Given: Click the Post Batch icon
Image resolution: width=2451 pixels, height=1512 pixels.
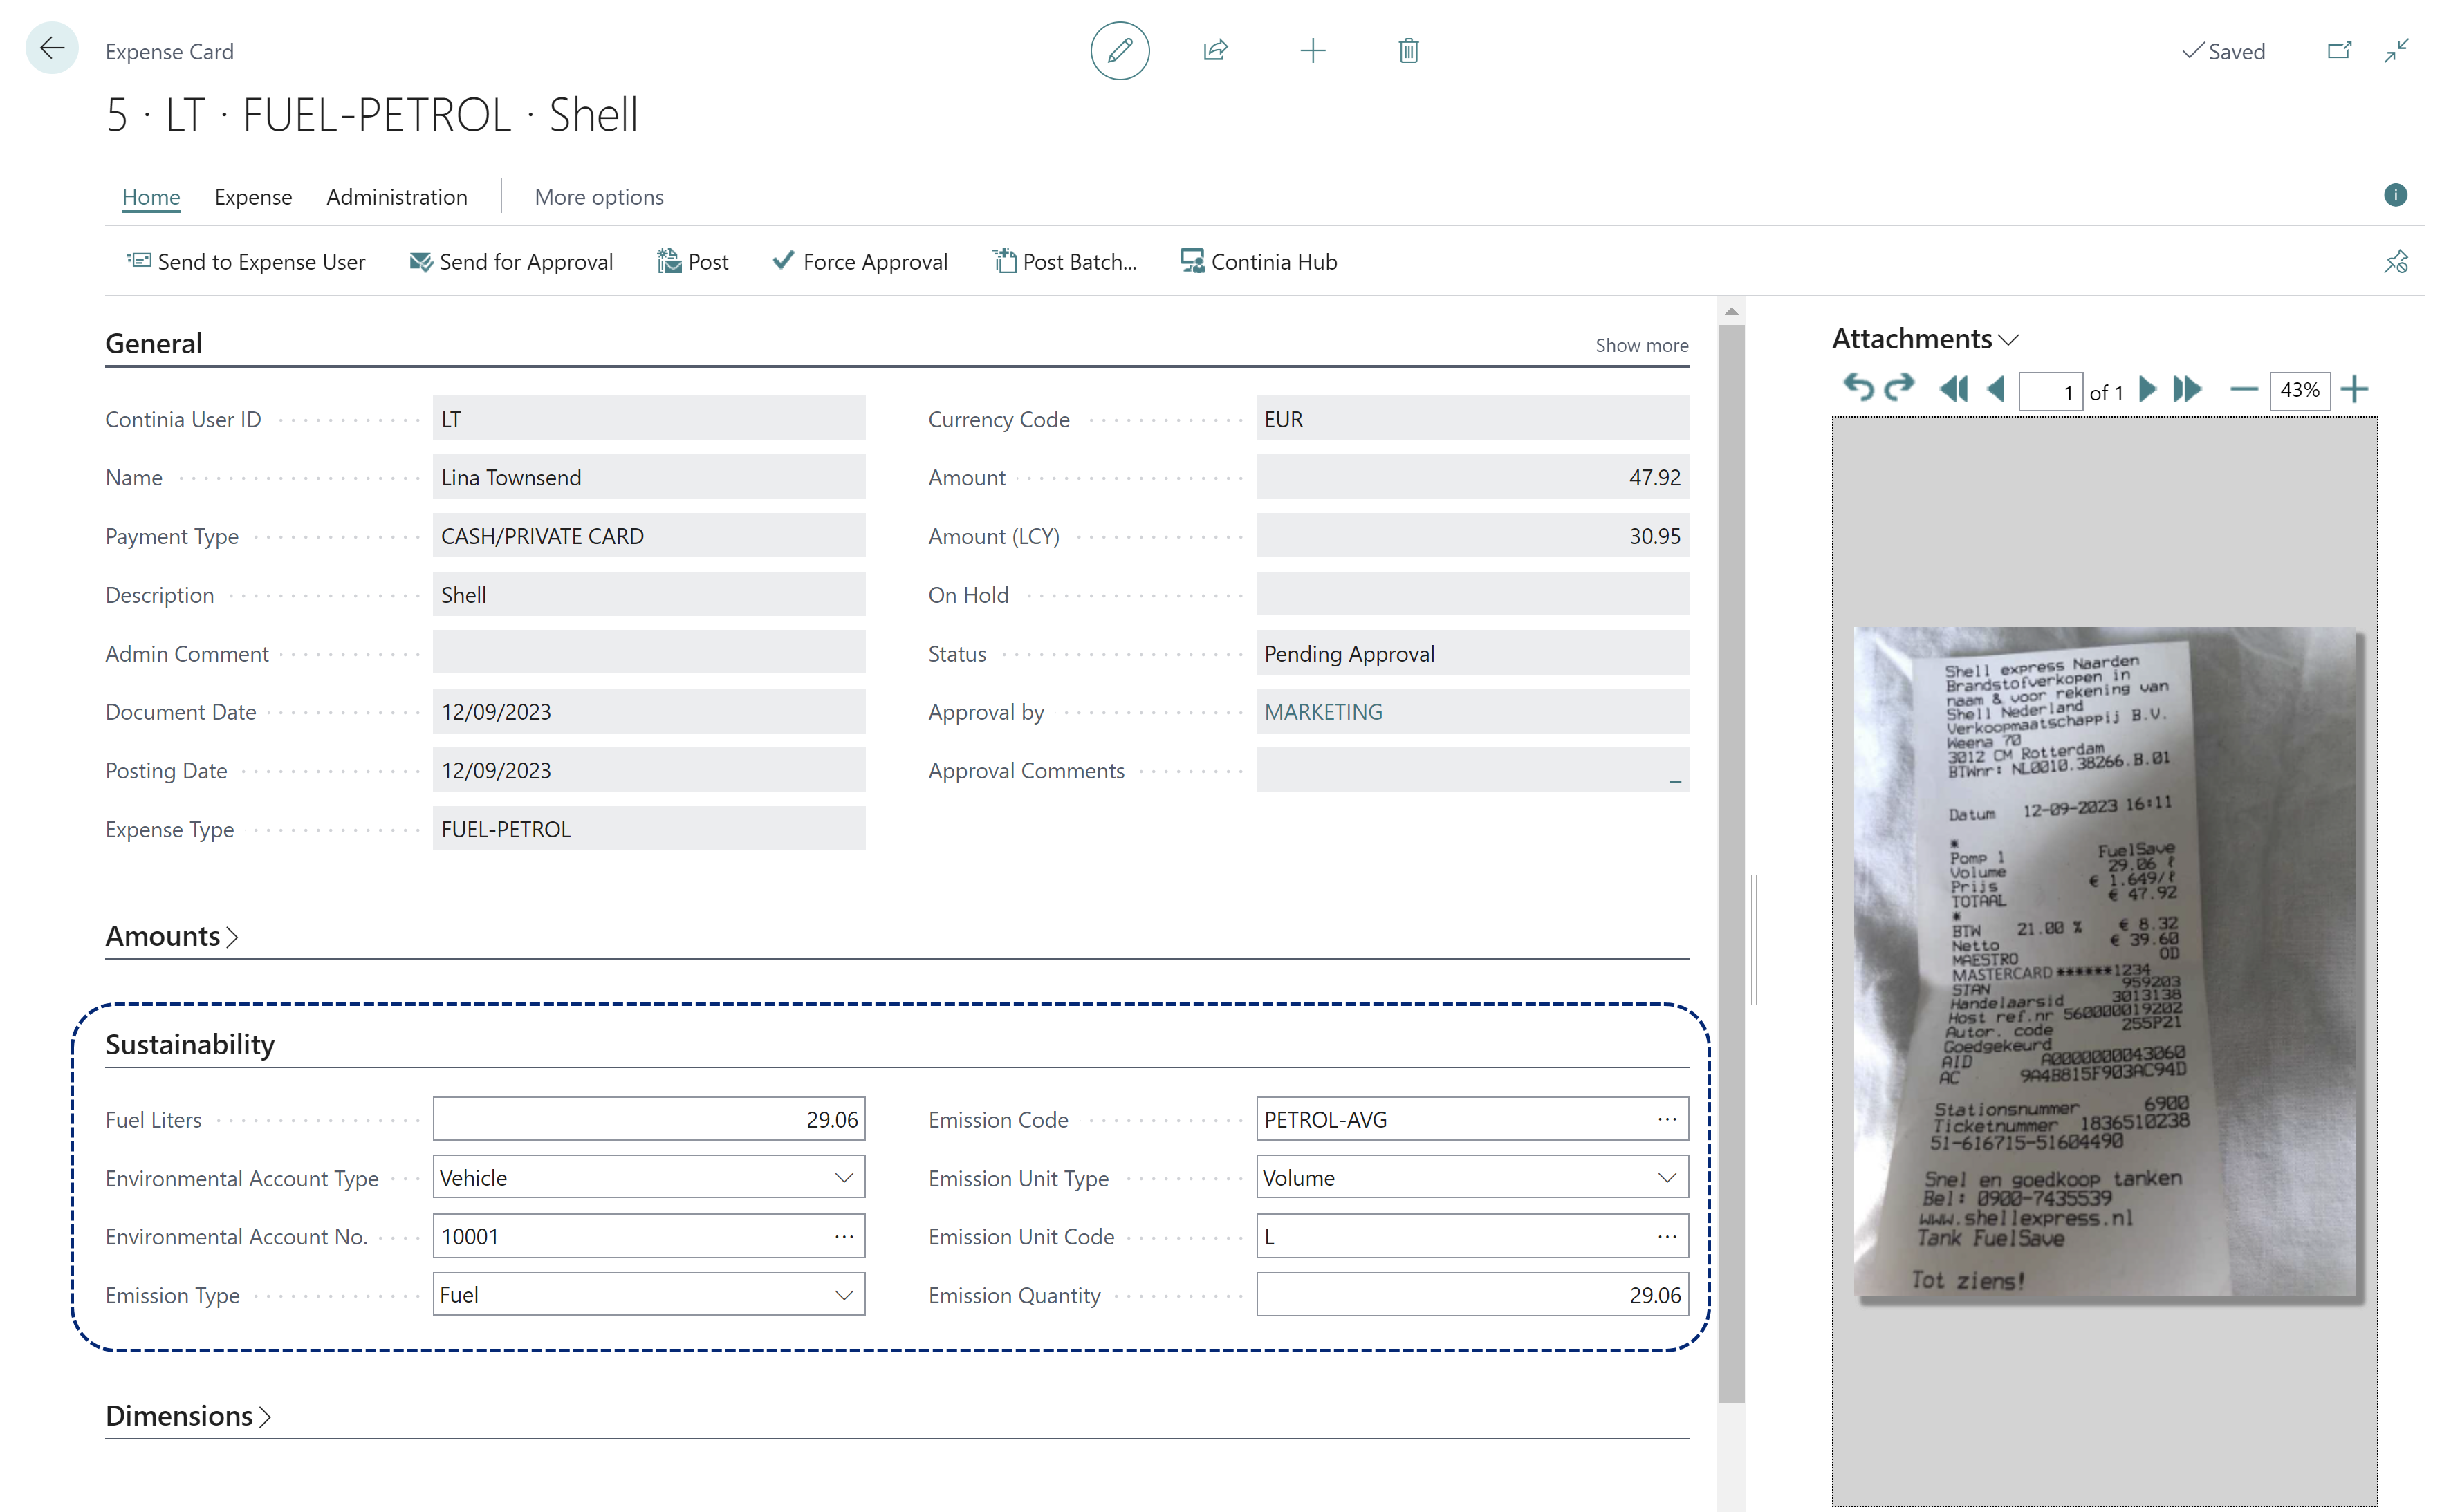Looking at the screenshot, I should (x=998, y=261).
